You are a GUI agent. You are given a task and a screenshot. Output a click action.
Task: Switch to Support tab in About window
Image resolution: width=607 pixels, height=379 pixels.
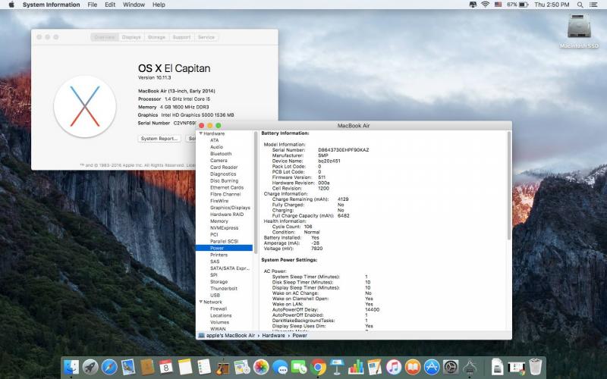click(x=181, y=37)
